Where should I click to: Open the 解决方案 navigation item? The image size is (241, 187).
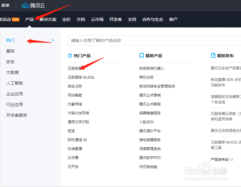tap(48, 19)
